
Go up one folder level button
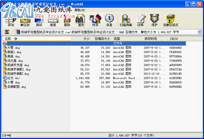coord(7,32)
